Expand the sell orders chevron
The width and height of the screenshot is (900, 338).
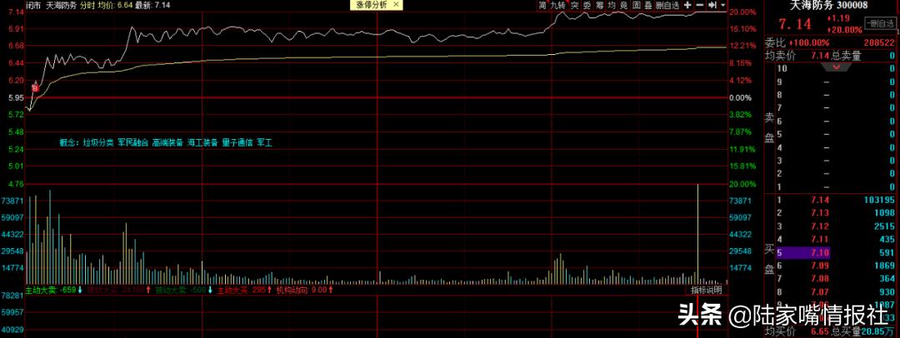click(x=836, y=67)
